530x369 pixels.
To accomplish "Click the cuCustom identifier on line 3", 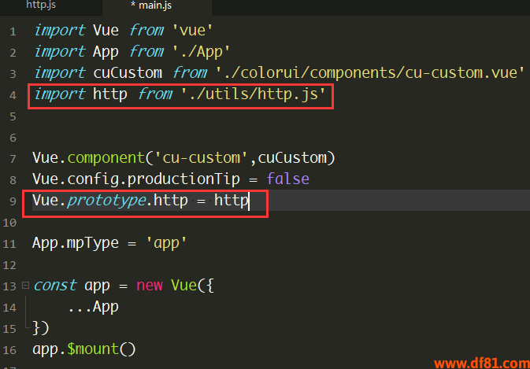I will point(128,73).
